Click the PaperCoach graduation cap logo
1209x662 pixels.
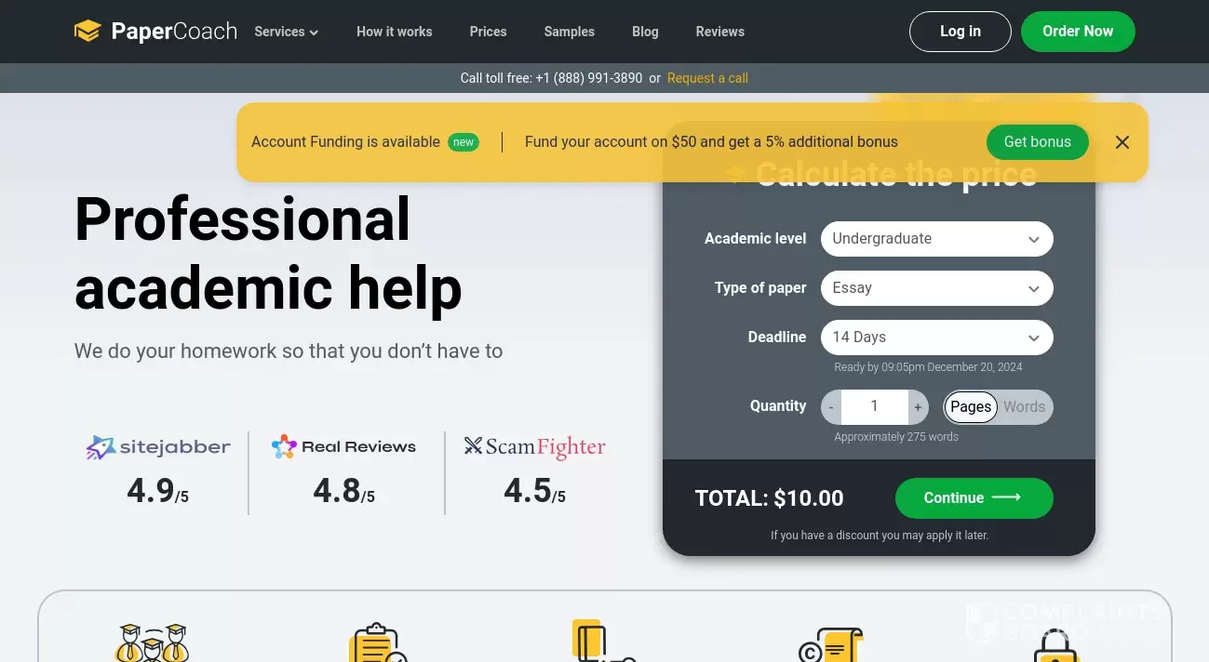tap(87, 32)
